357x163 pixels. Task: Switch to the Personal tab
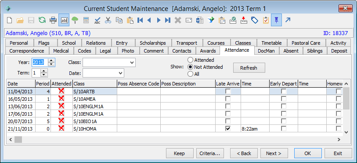pyautogui.click(x=19, y=43)
